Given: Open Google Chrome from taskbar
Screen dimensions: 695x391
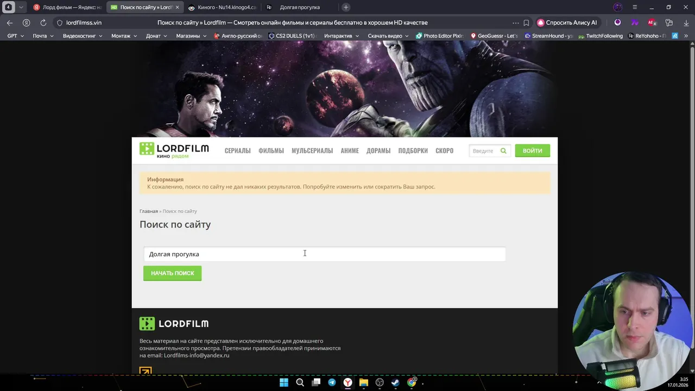Looking at the screenshot, I should click(412, 382).
